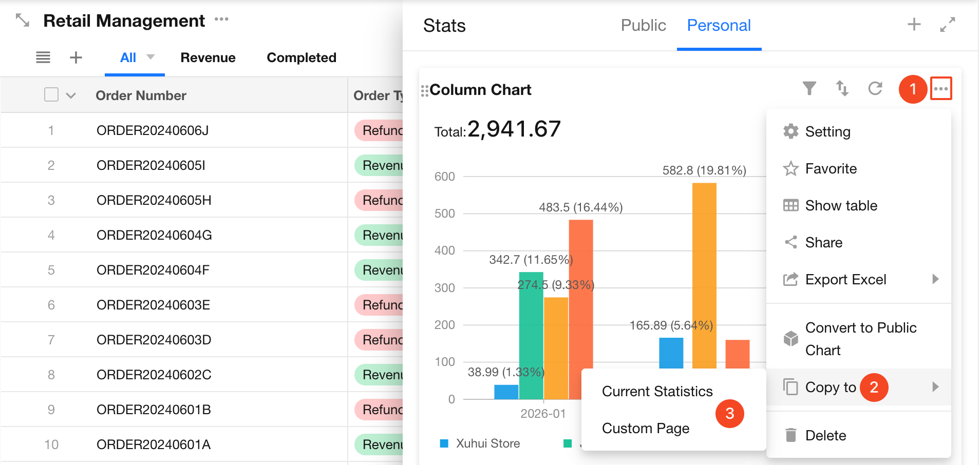Toggle the select-all checkbox in table header

point(51,95)
